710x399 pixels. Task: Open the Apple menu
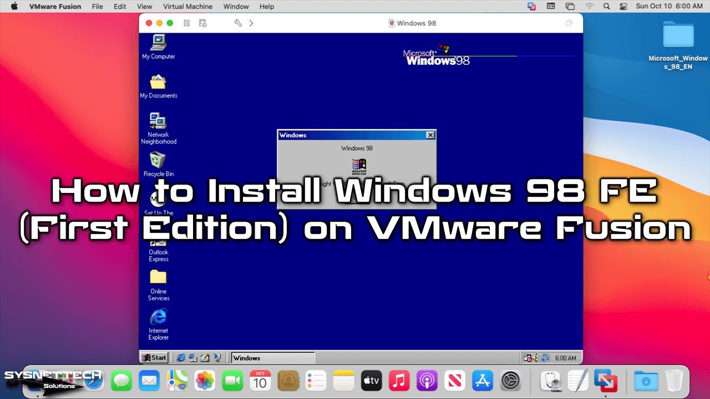[14, 6]
